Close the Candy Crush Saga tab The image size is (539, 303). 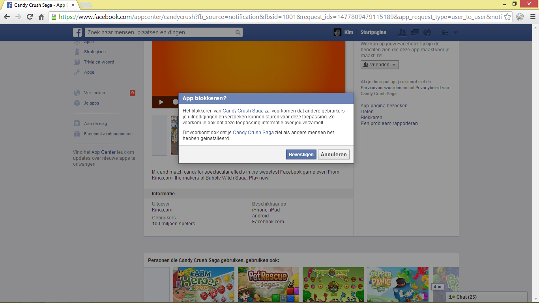point(73,6)
